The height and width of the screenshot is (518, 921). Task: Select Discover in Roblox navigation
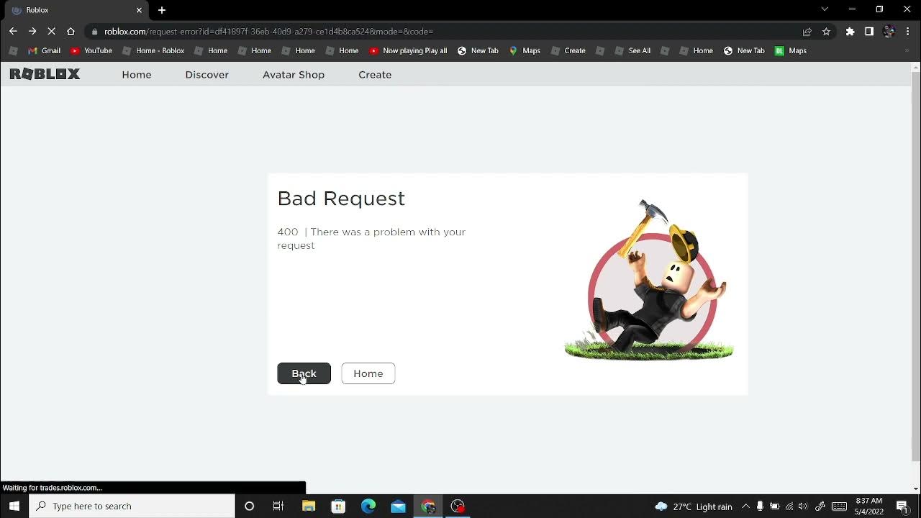[207, 75]
